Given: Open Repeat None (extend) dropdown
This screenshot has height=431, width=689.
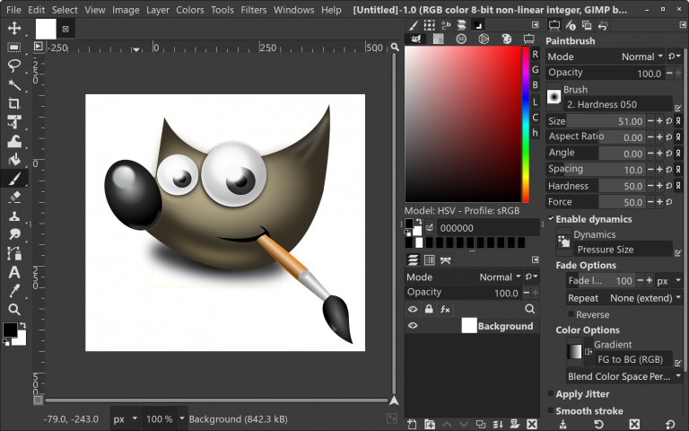Looking at the screenshot, I should (x=624, y=298).
